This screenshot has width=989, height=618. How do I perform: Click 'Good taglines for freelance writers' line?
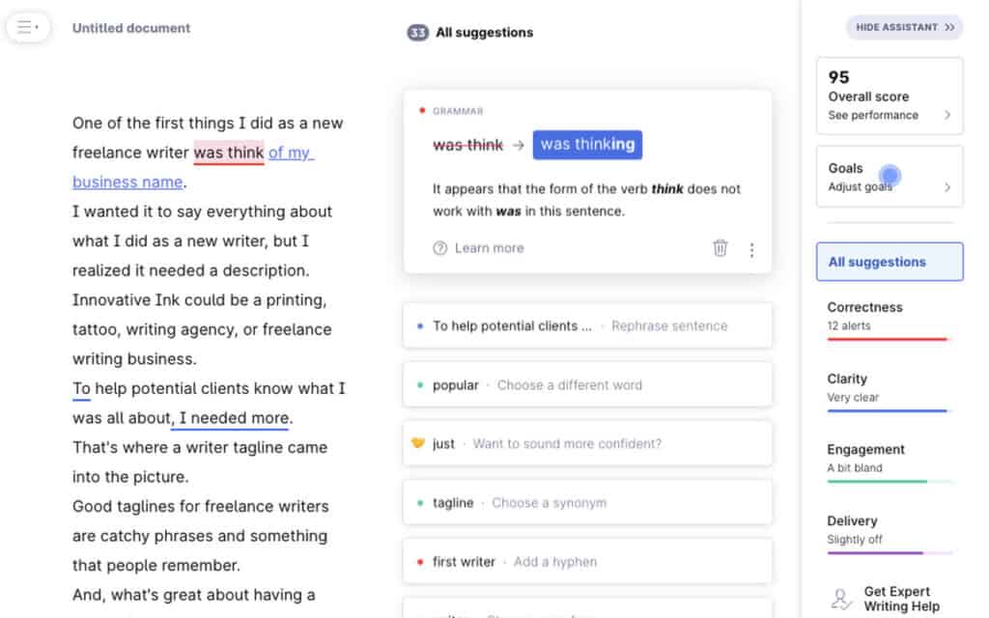201,506
